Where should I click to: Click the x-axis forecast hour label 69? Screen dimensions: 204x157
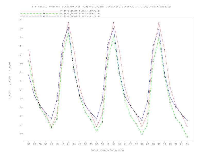(x=159, y=144)
